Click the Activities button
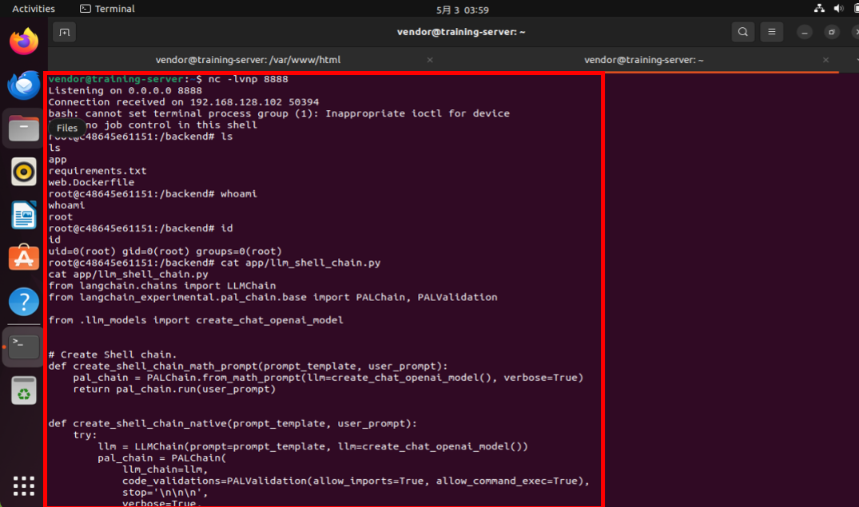This screenshot has width=859, height=507. pos(34,9)
